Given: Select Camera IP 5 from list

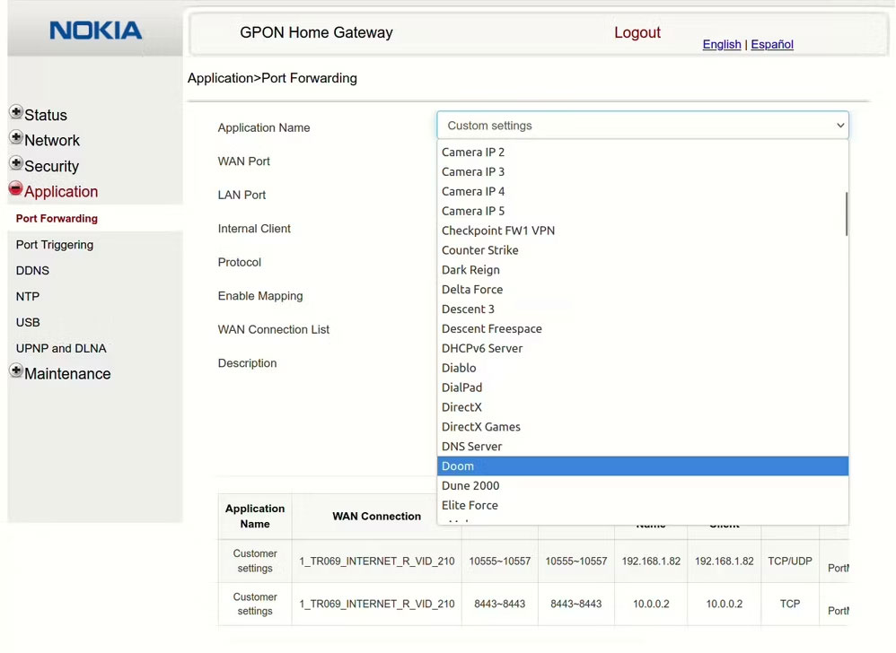Looking at the screenshot, I should (642, 211).
